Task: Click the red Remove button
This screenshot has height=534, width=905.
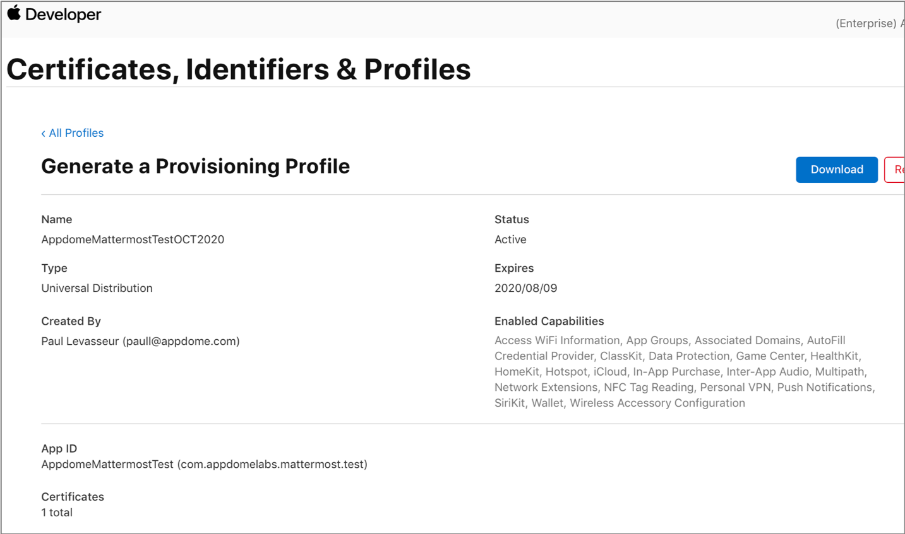Action: (x=895, y=170)
